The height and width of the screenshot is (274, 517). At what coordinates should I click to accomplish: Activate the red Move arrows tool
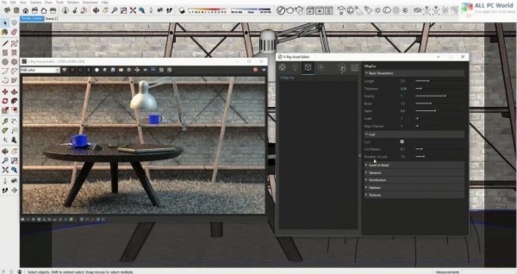coord(5,92)
